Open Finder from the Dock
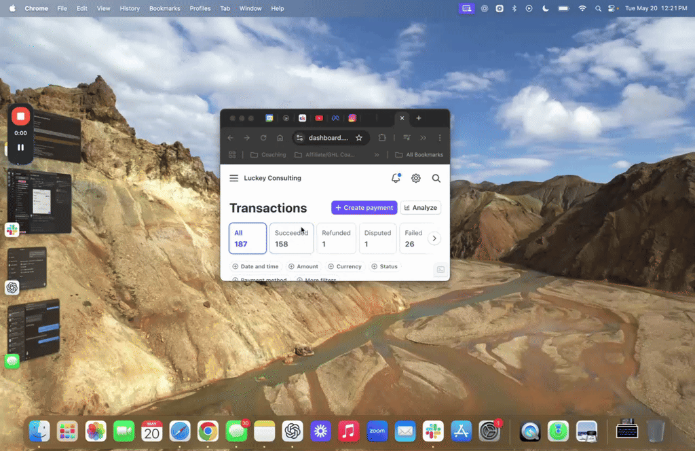 [39, 431]
